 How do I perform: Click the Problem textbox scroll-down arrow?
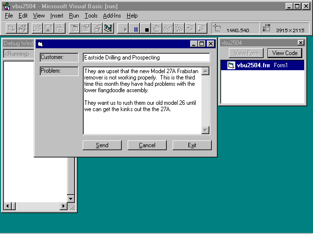tap(205, 130)
